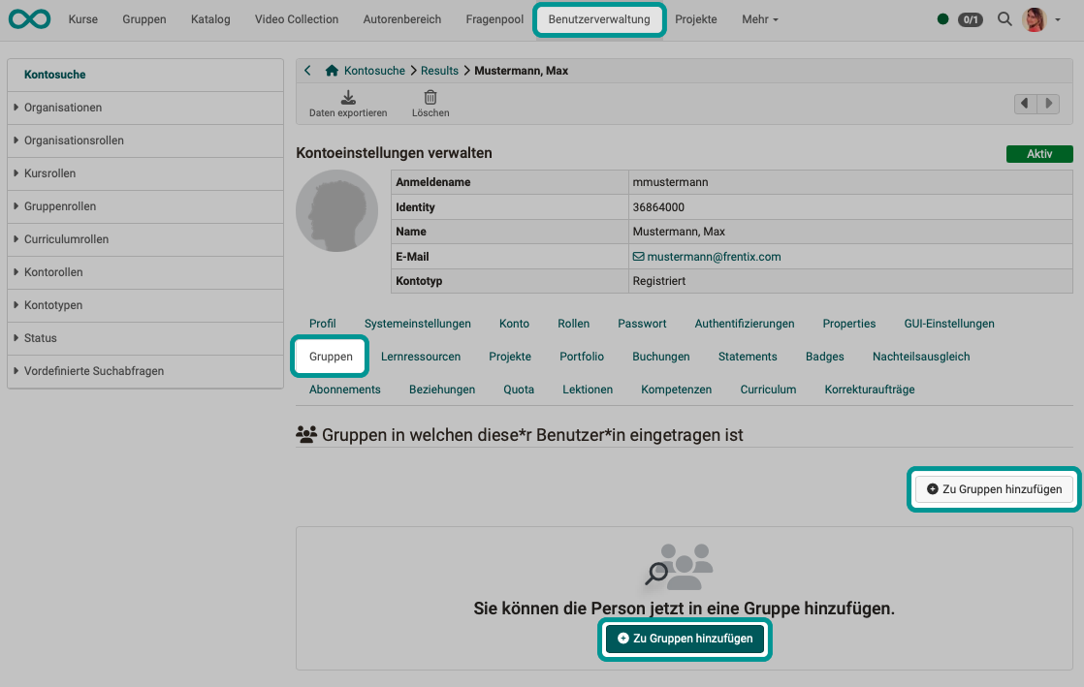Open global search with the magnifier icon
The height and width of the screenshot is (687, 1084).
[1004, 18]
